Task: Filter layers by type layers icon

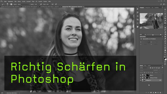Action: point(155,68)
